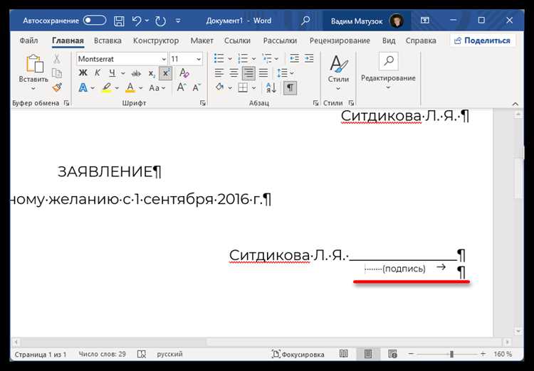The image size is (534, 371).
Task: Open Customize Quick Access Toolbar dropdown
Action: (x=178, y=21)
